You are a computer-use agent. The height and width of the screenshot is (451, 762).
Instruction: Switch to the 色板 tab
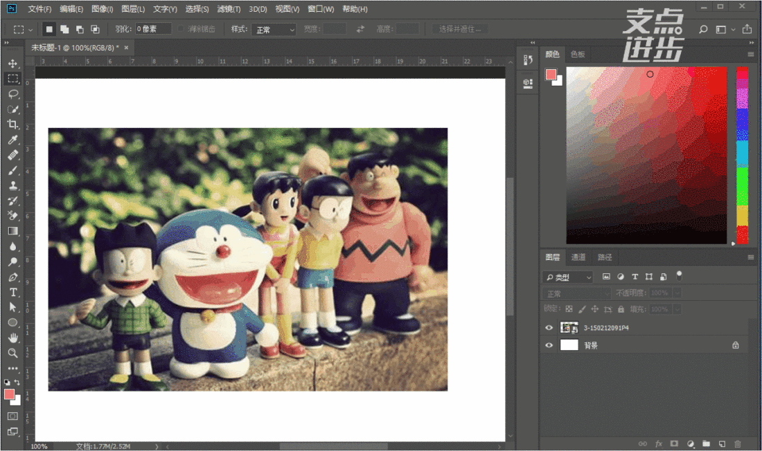(x=578, y=55)
